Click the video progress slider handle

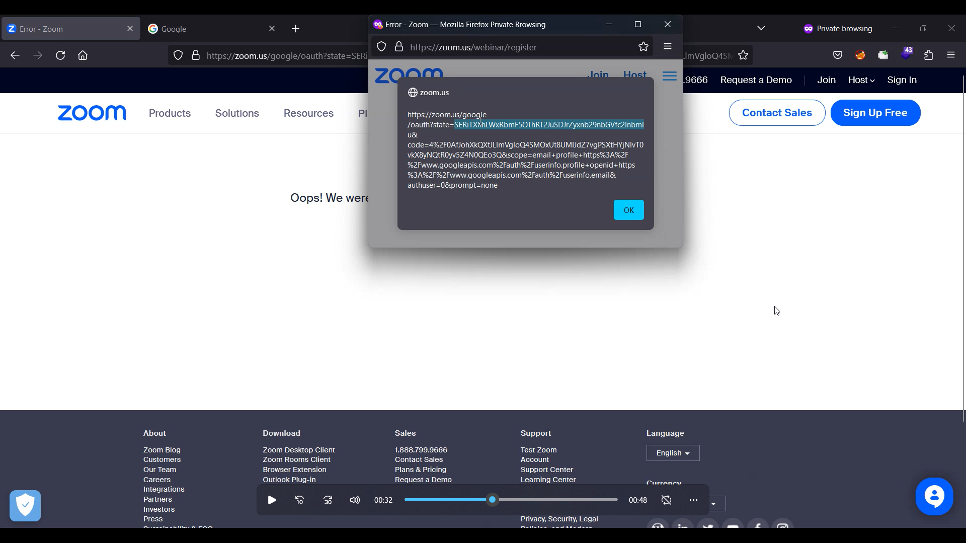point(493,500)
